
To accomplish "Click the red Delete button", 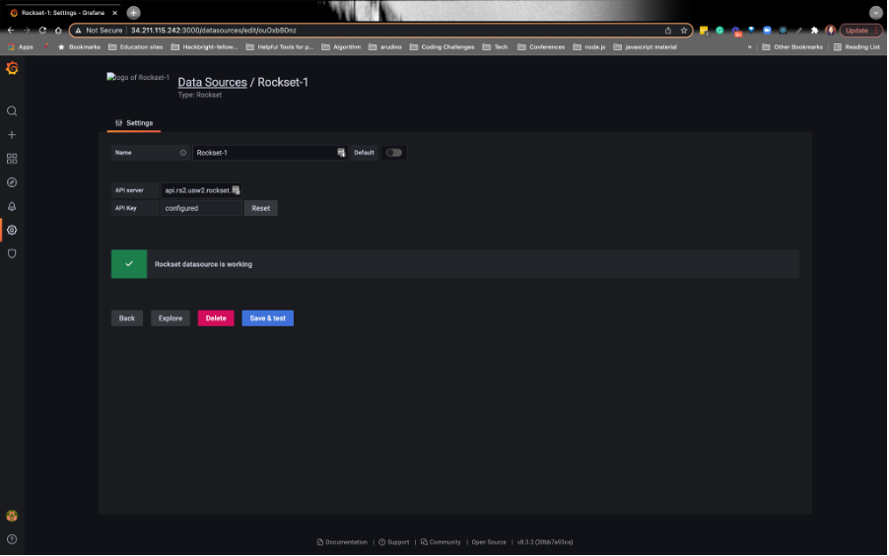I will (x=216, y=318).
